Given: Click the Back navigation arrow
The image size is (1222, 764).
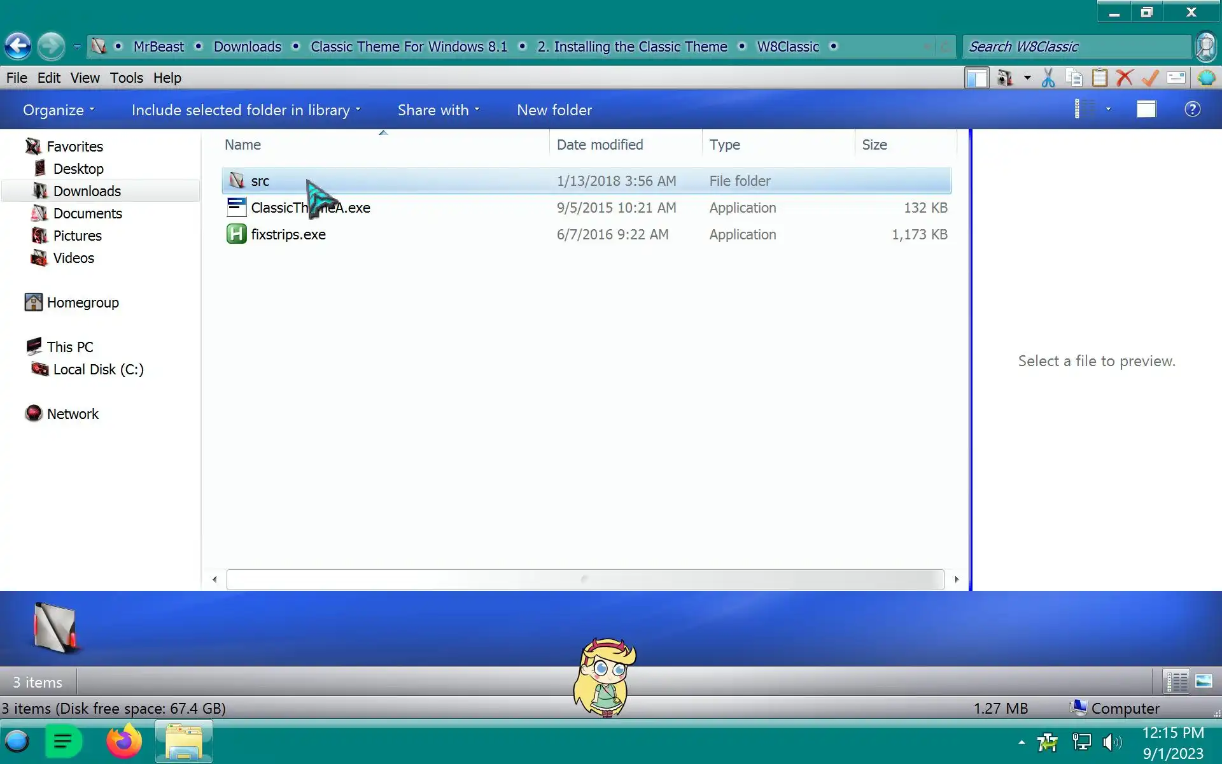Looking at the screenshot, I should (18, 46).
